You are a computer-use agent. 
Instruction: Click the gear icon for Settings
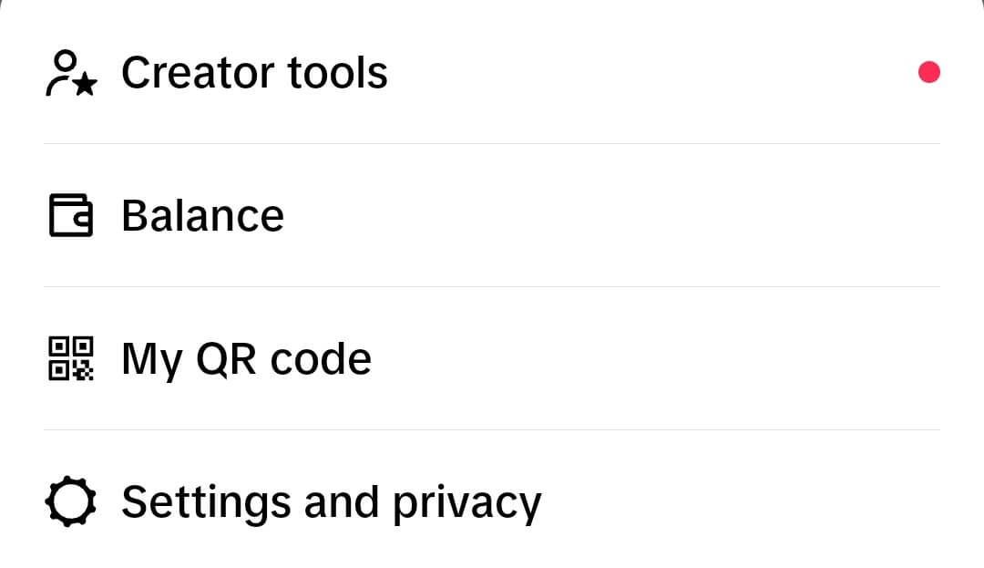pyautogui.click(x=71, y=501)
